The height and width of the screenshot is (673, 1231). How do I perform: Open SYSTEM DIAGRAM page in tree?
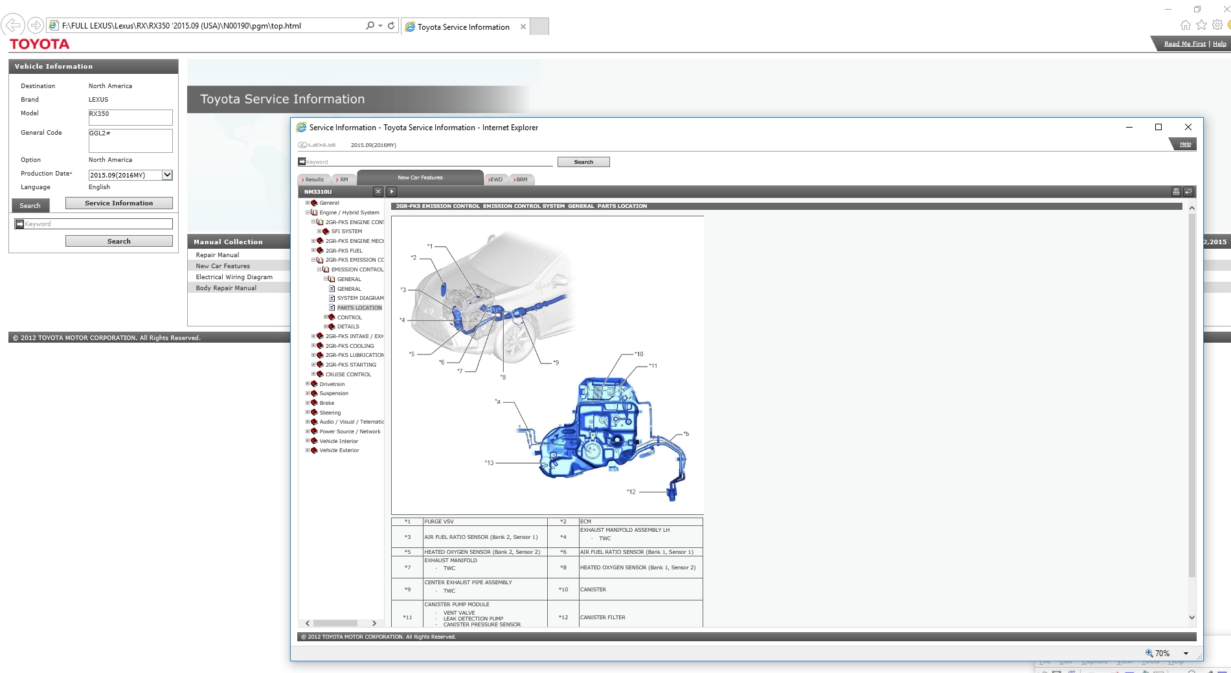pyautogui.click(x=360, y=299)
